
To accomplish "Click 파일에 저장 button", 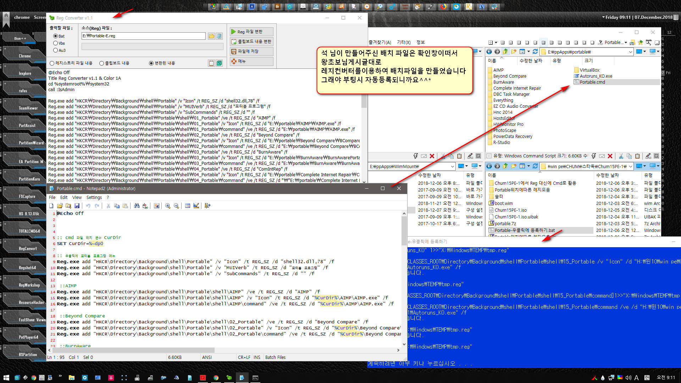I will pos(251,51).
